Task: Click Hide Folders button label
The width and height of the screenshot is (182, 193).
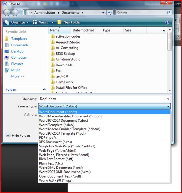Action: point(21,136)
